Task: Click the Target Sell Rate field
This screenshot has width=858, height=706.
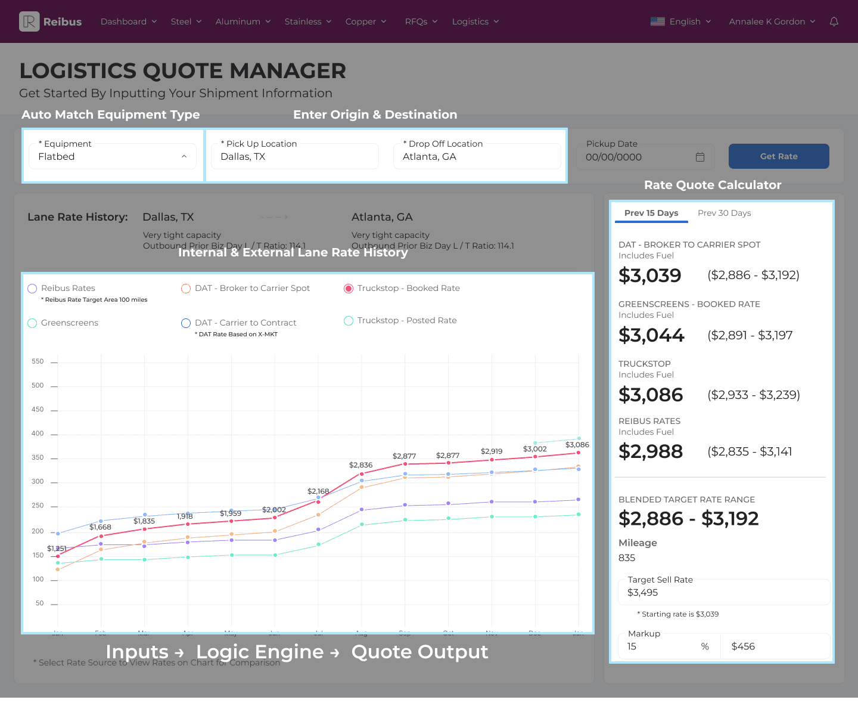Action: pyautogui.click(x=724, y=592)
